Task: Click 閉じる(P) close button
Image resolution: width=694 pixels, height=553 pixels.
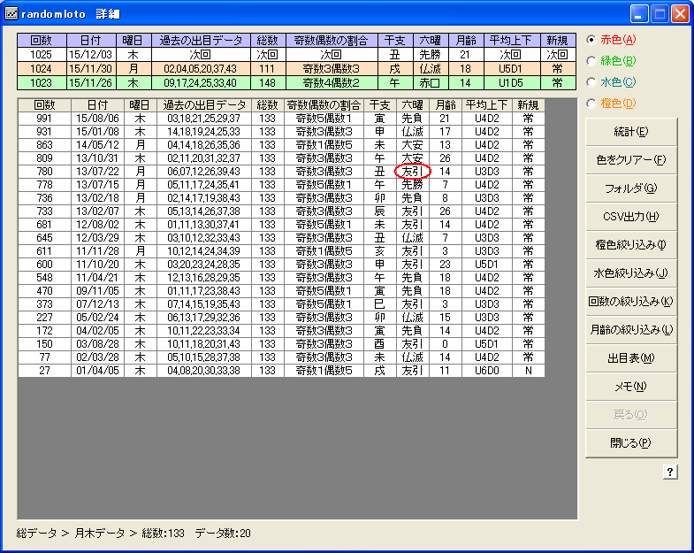Action: point(631,443)
